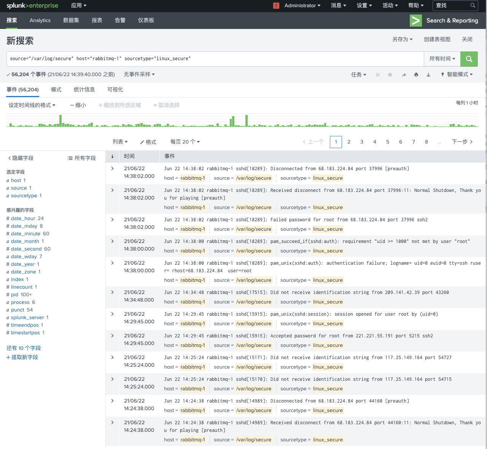Click sourcetype value linux_secure in first event
This screenshot has height=449, width=487.
(x=328, y=178)
